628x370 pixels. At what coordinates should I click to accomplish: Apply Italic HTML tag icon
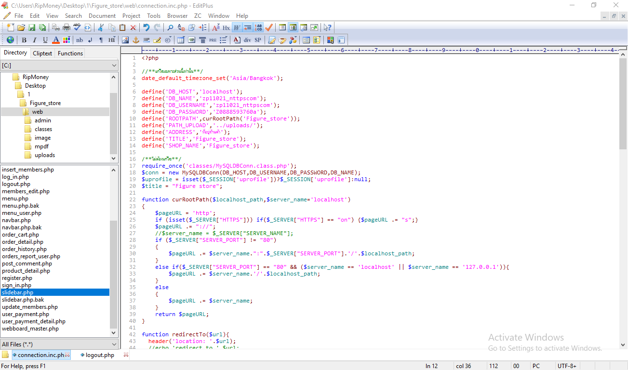coord(34,40)
